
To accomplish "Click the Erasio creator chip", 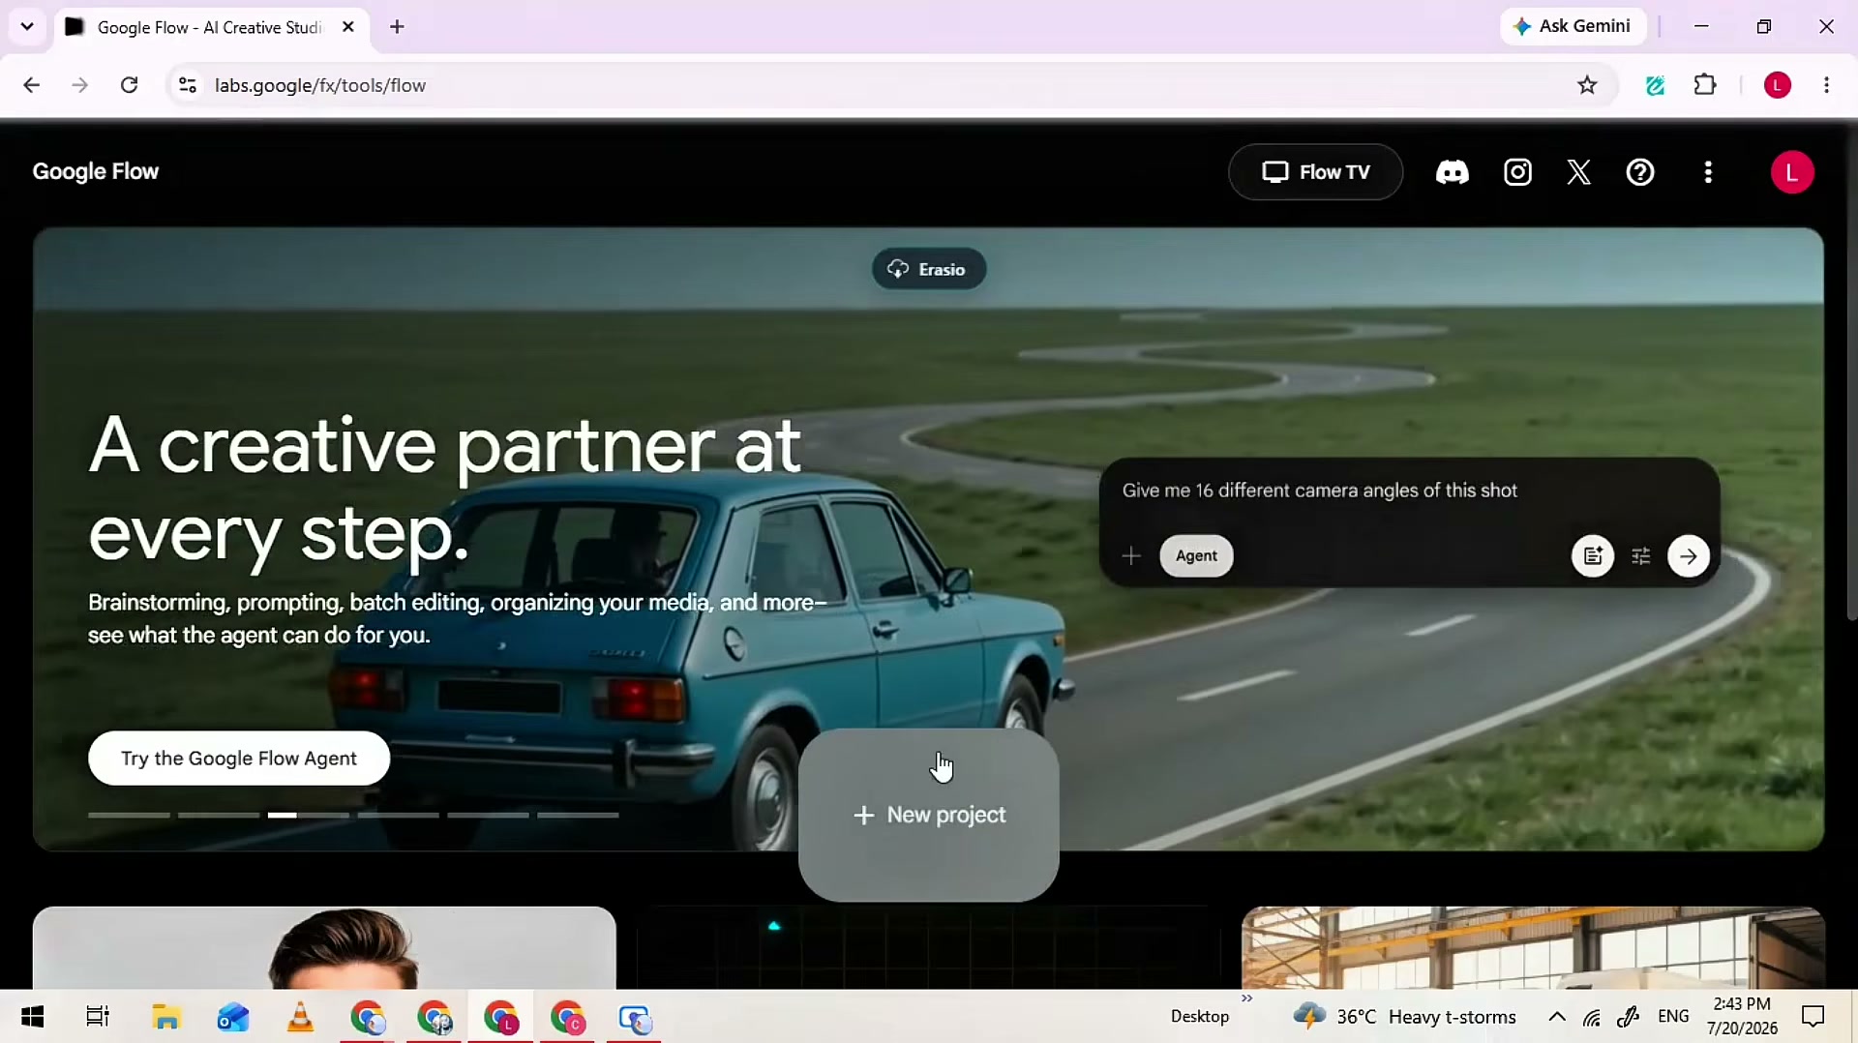I will click(x=928, y=269).
